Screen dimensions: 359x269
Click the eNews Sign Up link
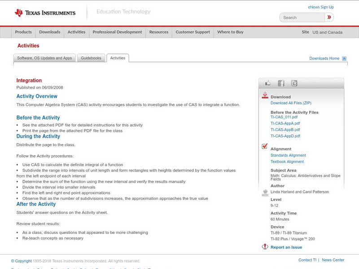[x=320, y=7]
